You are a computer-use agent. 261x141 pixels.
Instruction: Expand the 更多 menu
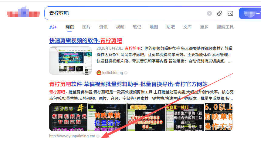204,27
